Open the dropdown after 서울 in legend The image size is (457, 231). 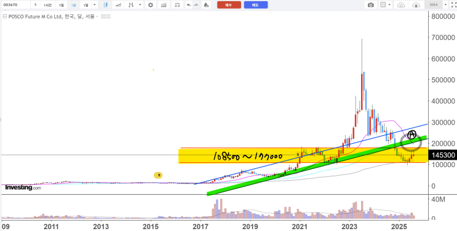coord(97,17)
